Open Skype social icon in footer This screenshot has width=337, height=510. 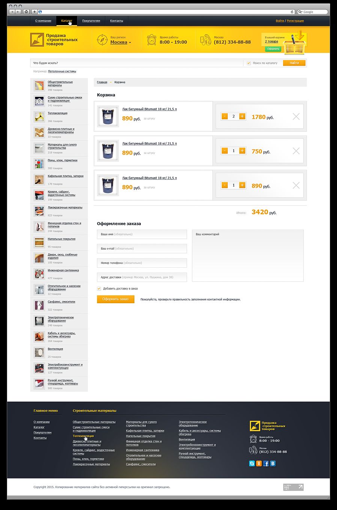(x=252, y=463)
